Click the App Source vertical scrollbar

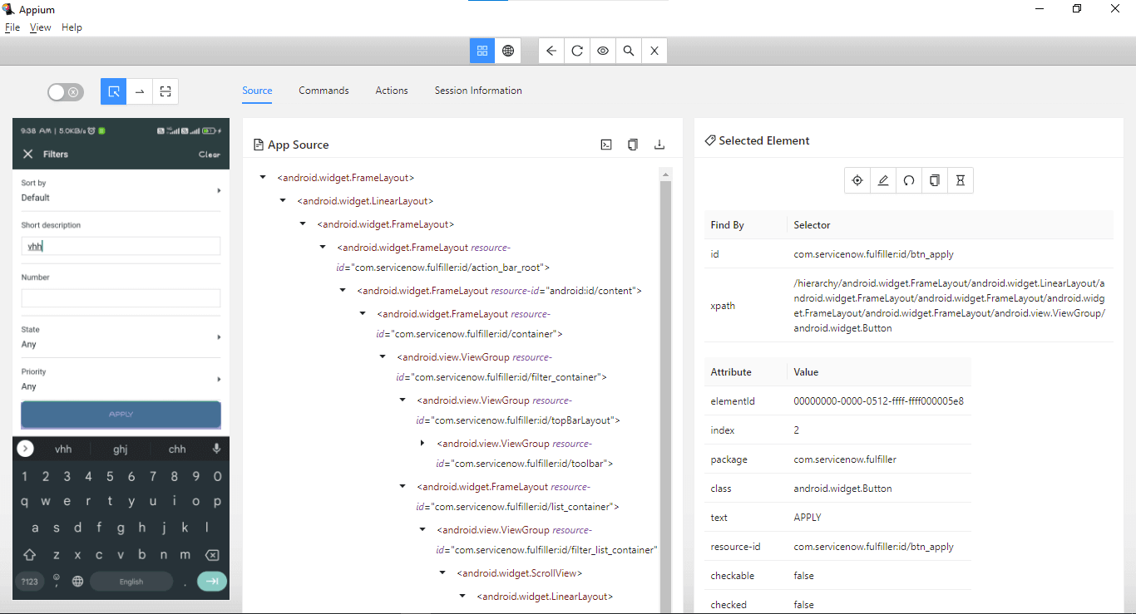665,374
